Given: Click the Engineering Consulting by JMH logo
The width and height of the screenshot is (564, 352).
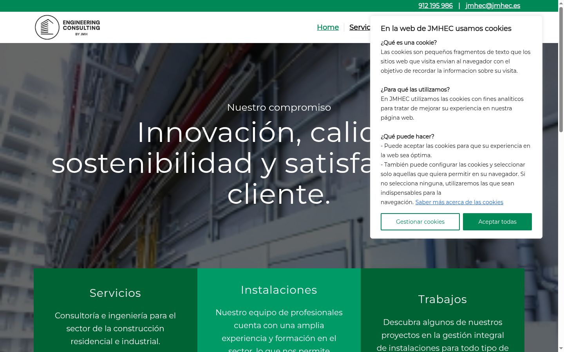Looking at the screenshot, I should coord(67,27).
